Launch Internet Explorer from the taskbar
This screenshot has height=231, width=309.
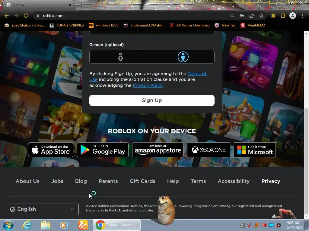[x=27, y=225]
